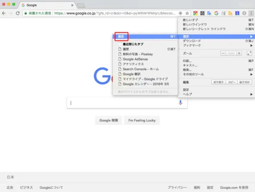
Task: Open 設定 in the Chrome menu
Action: [x=217, y=90]
